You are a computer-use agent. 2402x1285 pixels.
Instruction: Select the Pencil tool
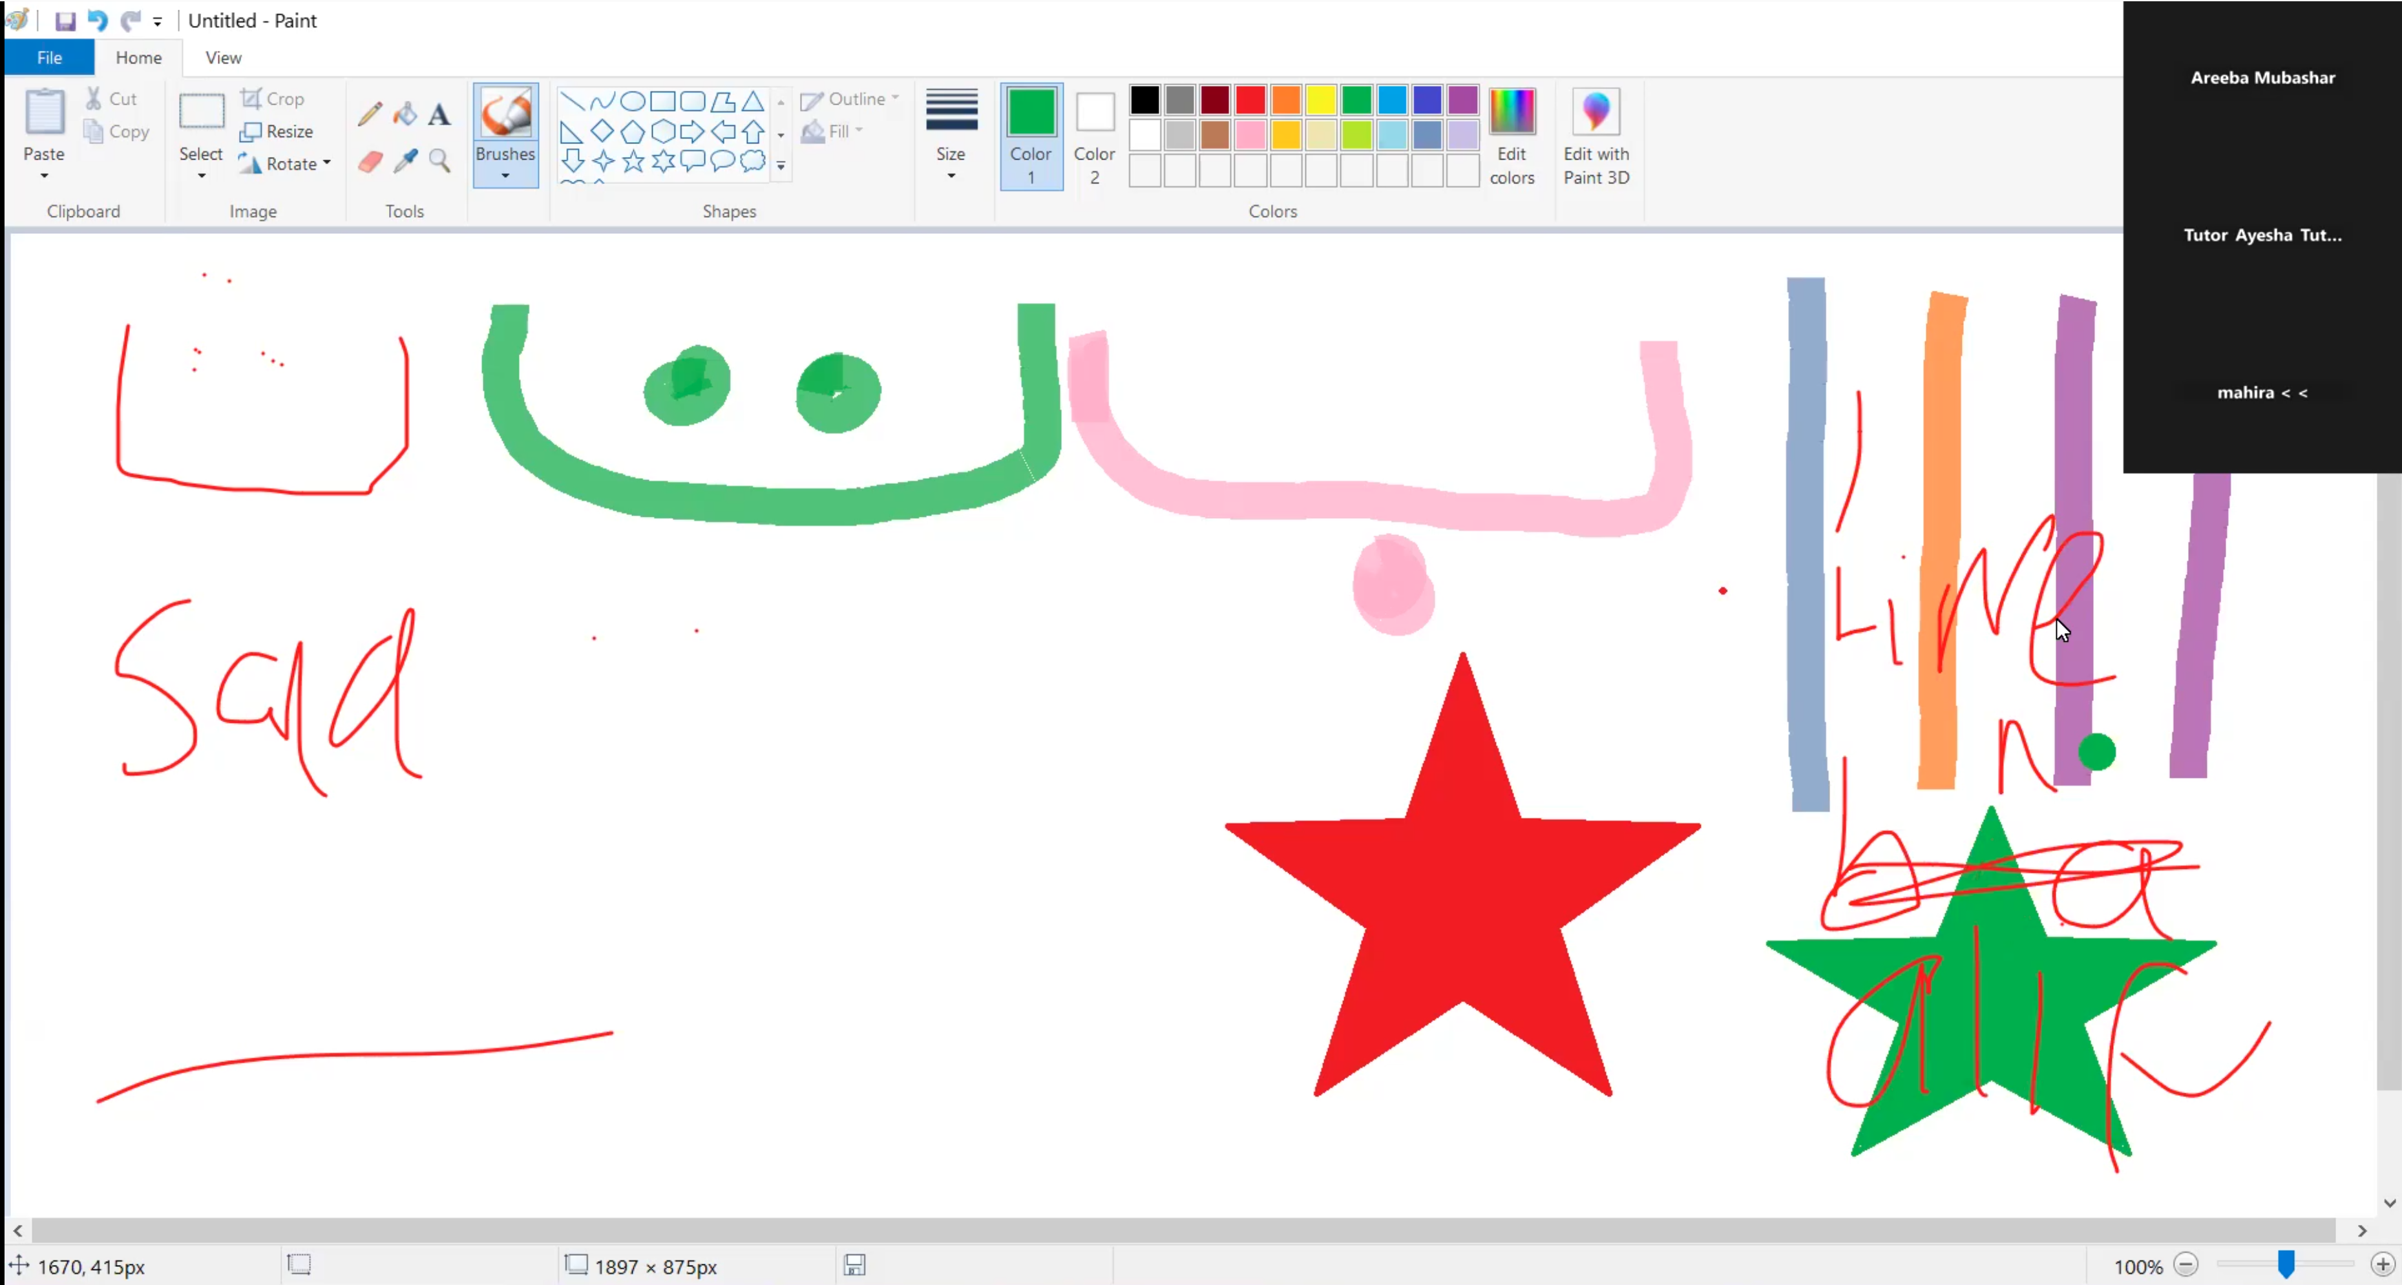tap(369, 114)
